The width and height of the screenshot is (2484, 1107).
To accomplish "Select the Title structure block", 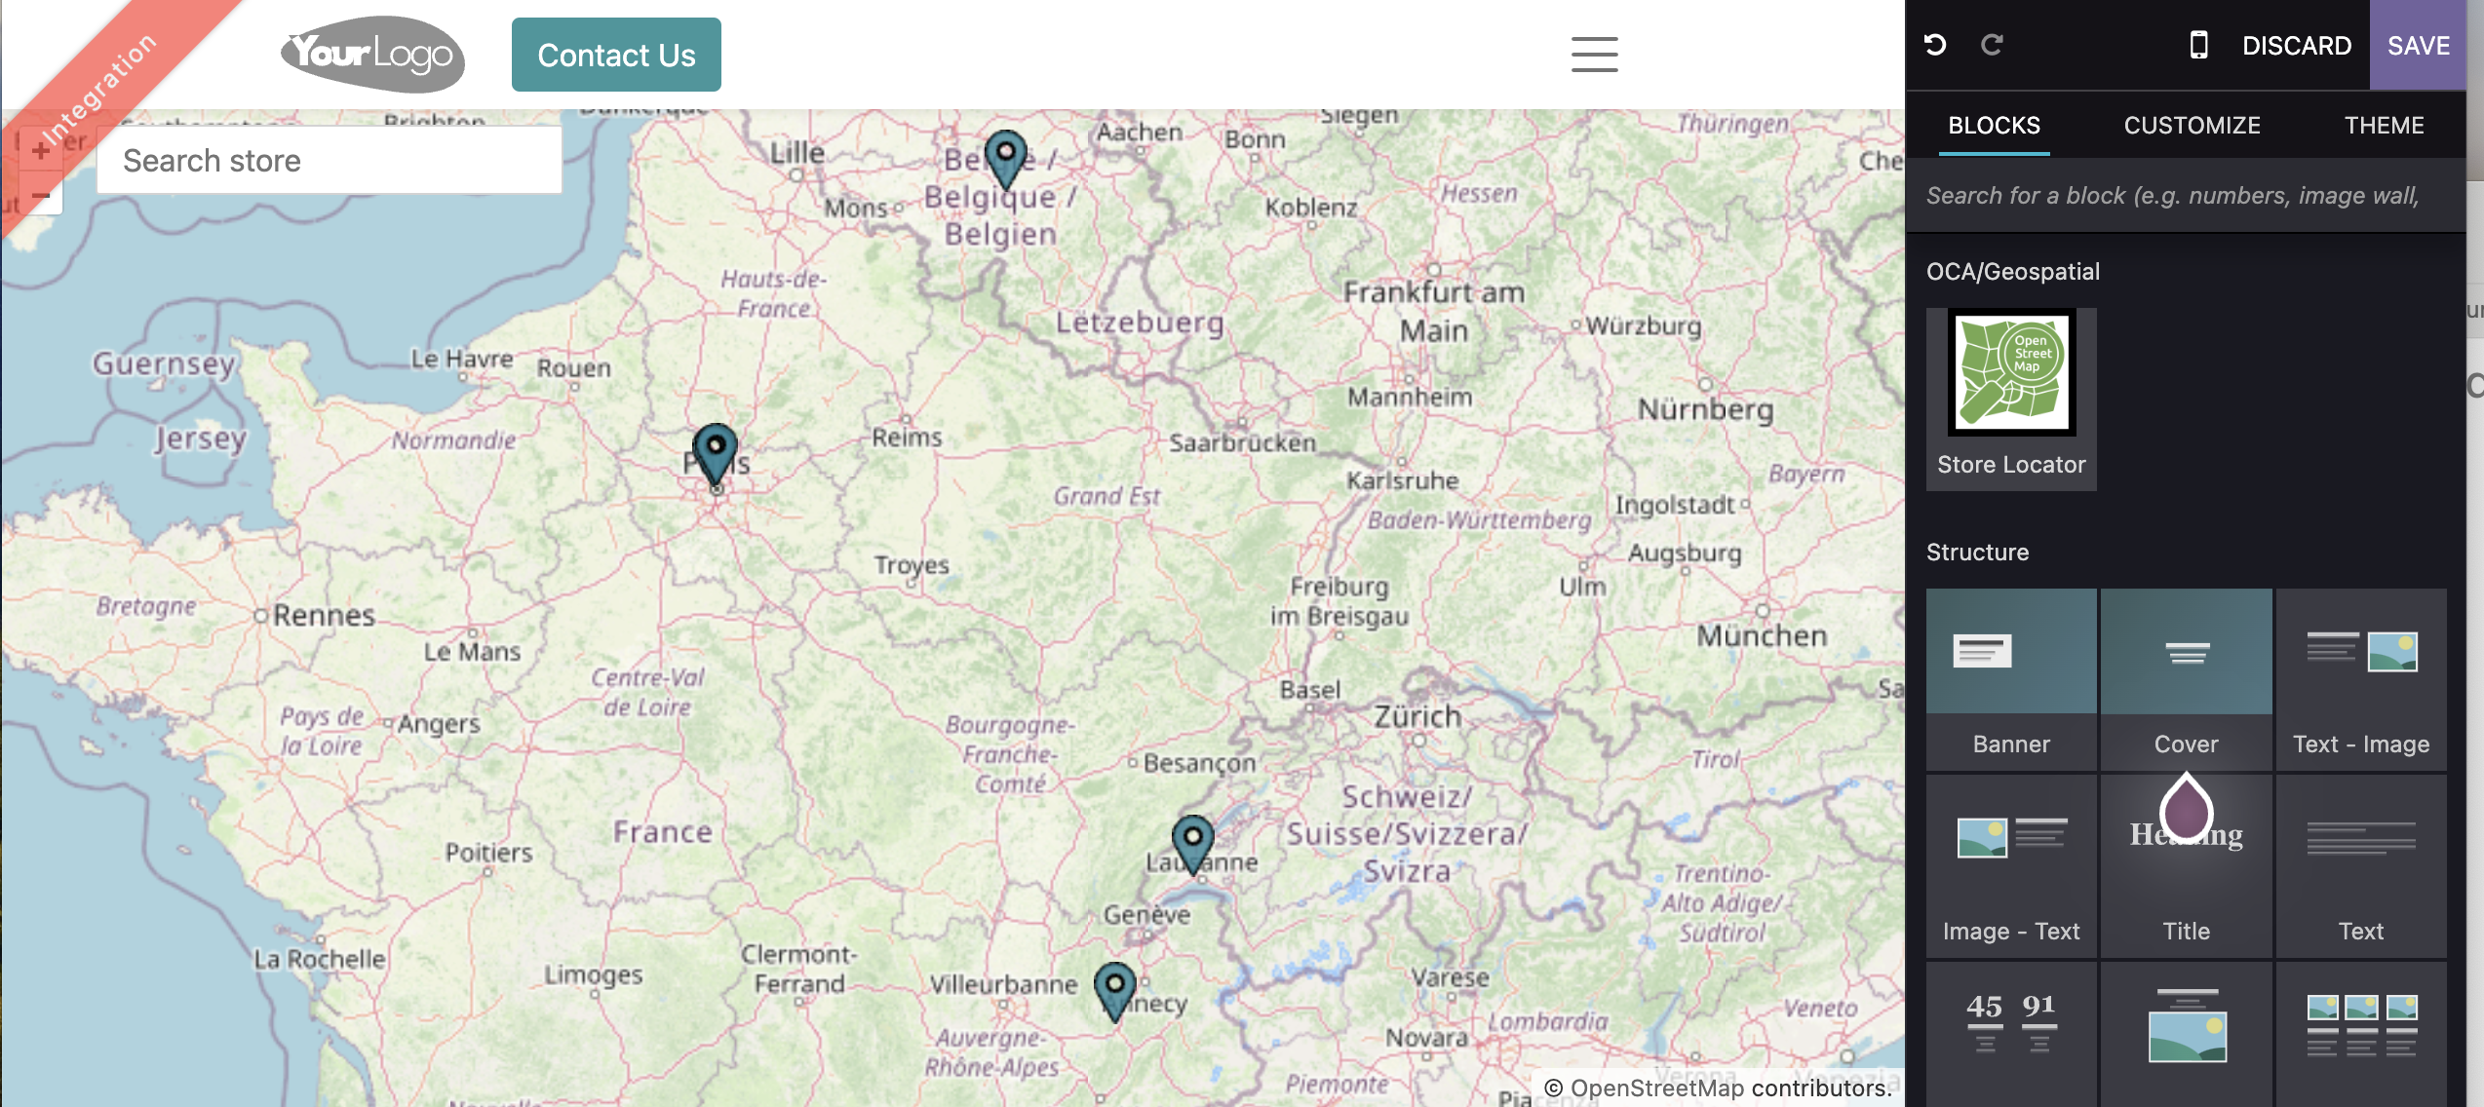I will click(x=2186, y=863).
